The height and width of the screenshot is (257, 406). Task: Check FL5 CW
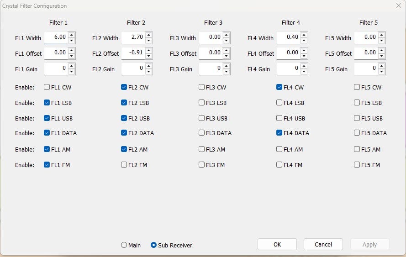click(x=357, y=87)
